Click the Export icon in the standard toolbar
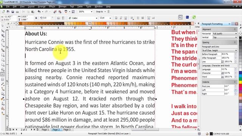Screen dimensions: 242x136 point(60,12)
